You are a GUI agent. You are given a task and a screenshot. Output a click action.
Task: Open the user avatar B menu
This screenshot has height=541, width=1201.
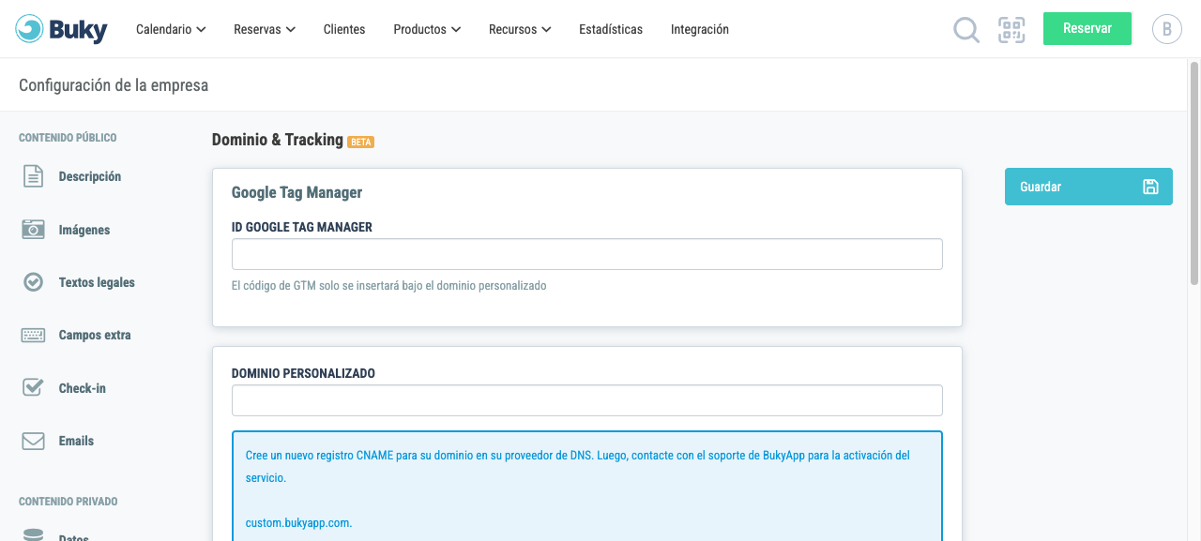tap(1166, 29)
